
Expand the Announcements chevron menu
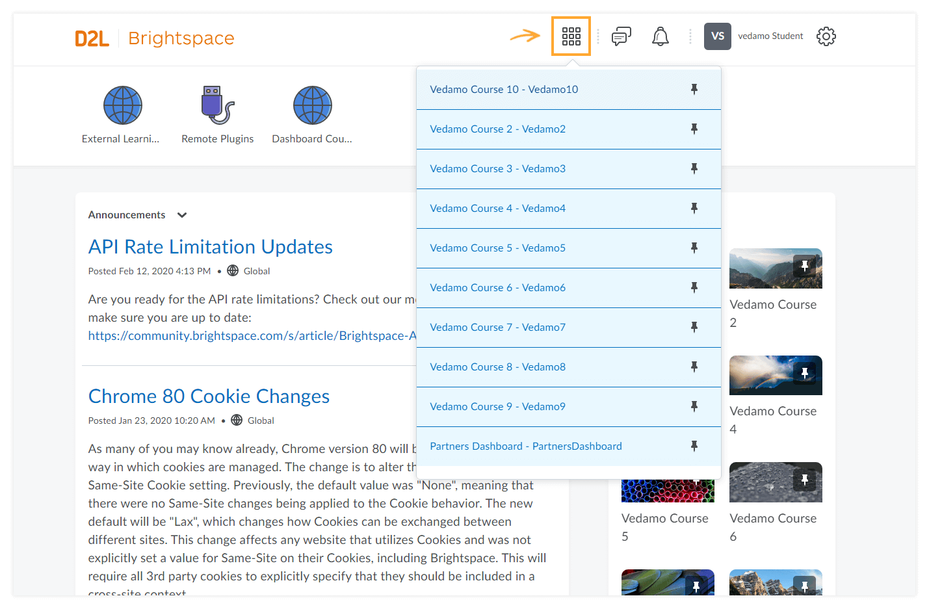point(182,215)
